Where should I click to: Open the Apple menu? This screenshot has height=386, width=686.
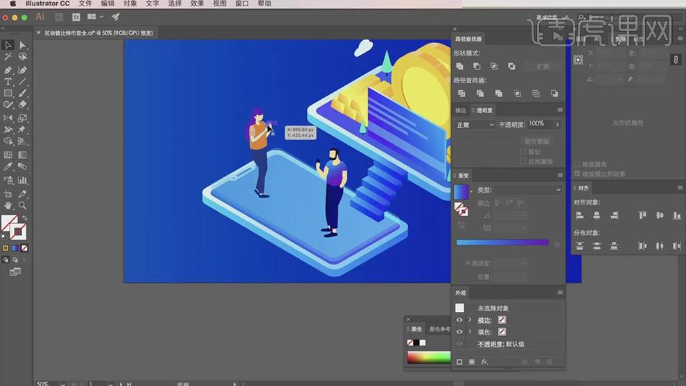12,3
